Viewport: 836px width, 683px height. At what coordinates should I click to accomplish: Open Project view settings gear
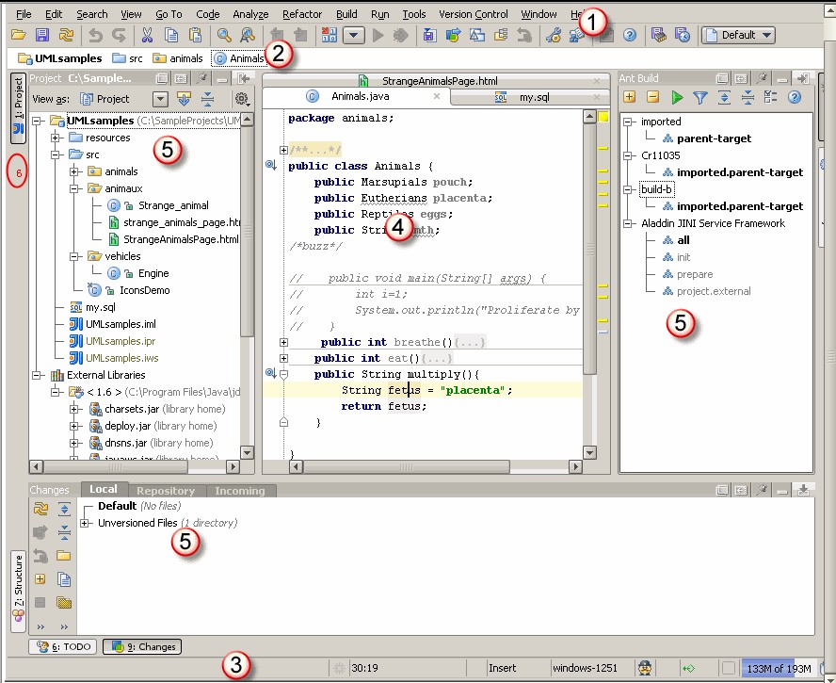coord(242,99)
